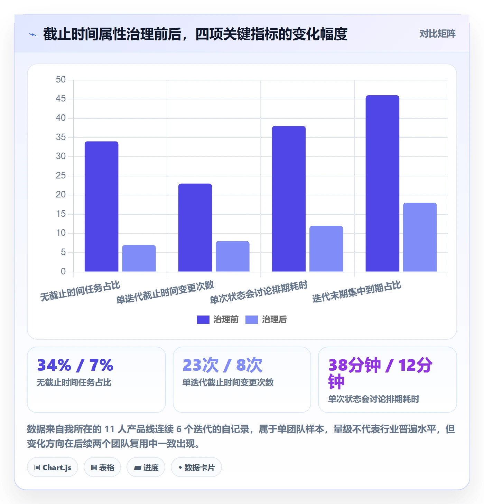The width and height of the screenshot is (484, 504).
Task: Click the 治理前 bar for 迭代末期集中到期占比
Action: pos(383,183)
